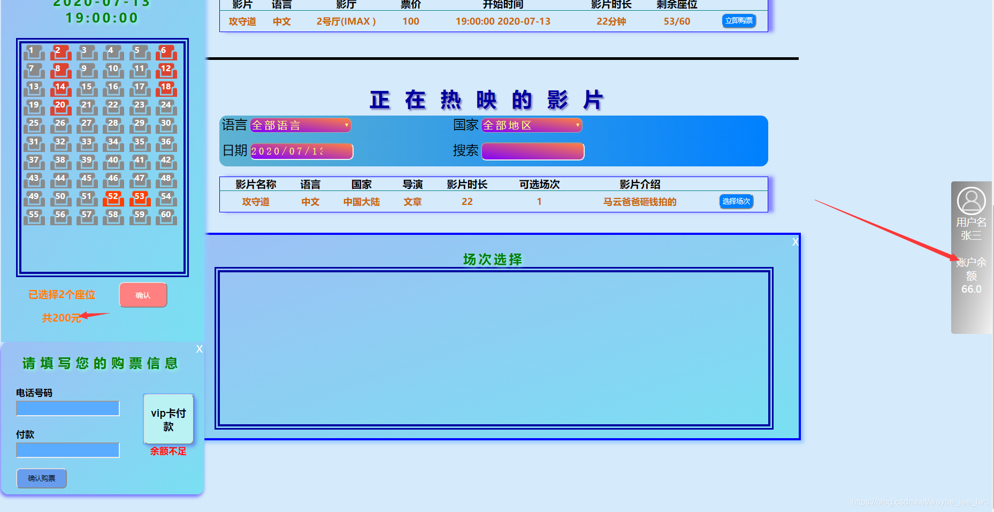Select seat 24 in the seat map
The width and height of the screenshot is (994, 512).
[x=166, y=106]
